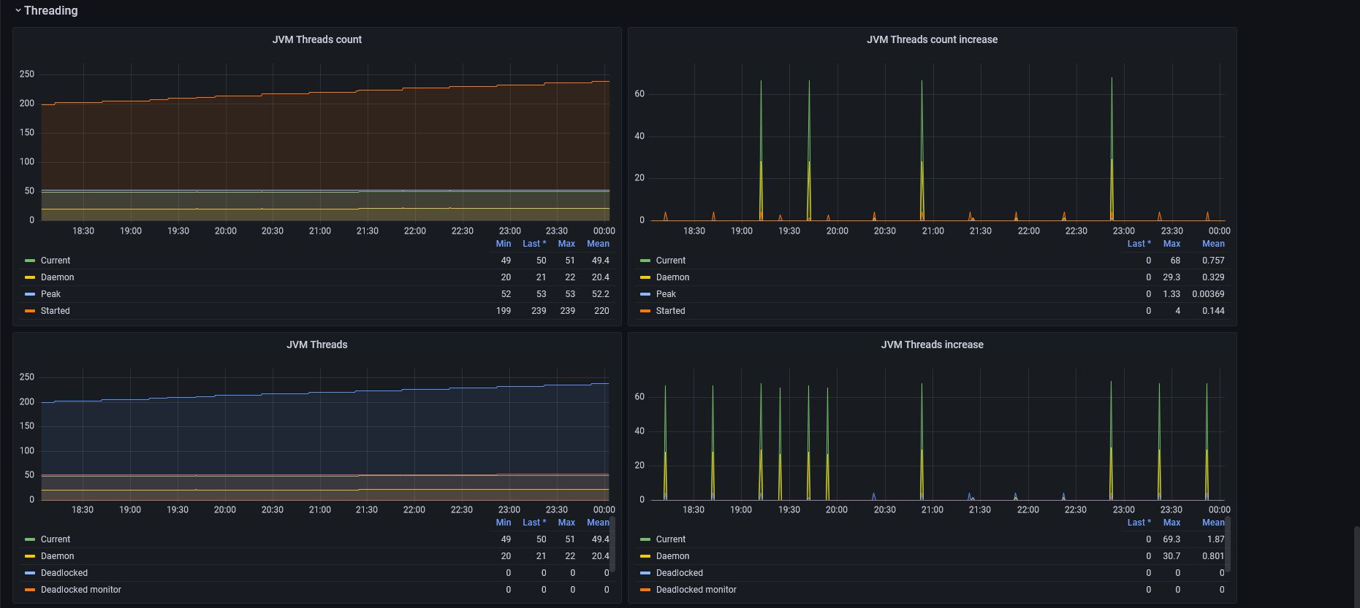Sort Threads count increase legend by Mean

(1213, 244)
